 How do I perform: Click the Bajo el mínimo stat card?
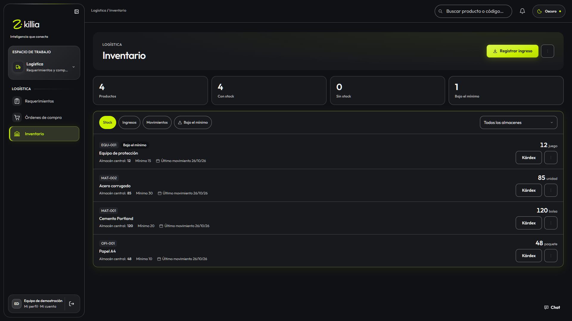[506, 91]
